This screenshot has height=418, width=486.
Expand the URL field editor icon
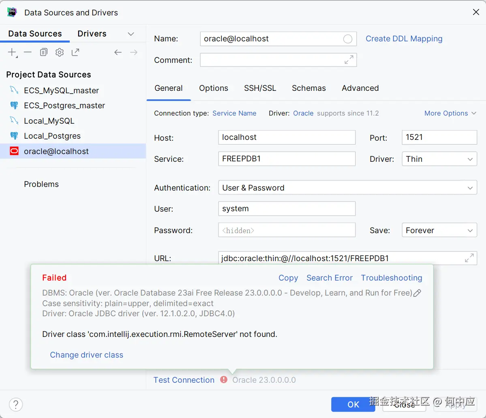coord(469,258)
